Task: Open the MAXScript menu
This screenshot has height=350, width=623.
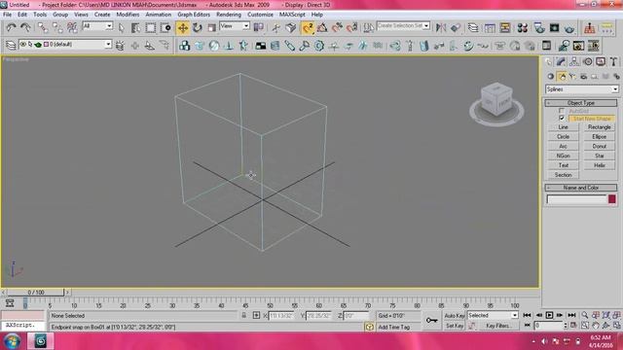Action: 292,15
